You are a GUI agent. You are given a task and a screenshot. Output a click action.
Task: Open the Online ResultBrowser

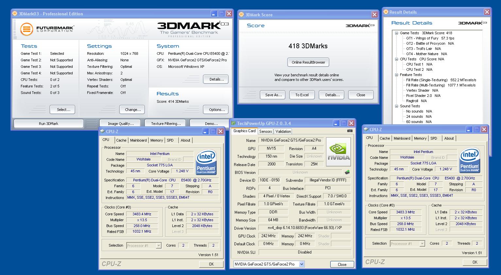pyautogui.click(x=308, y=62)
